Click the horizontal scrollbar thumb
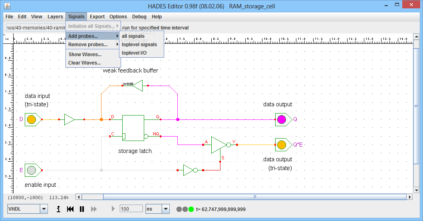 coord(255,197)
